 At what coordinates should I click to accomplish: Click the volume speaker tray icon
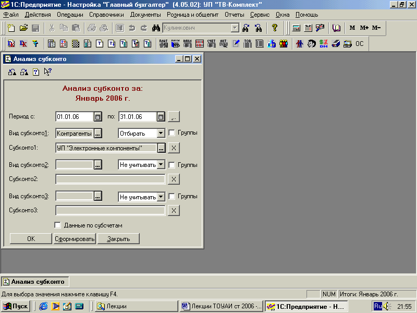[x=387, y=306]
